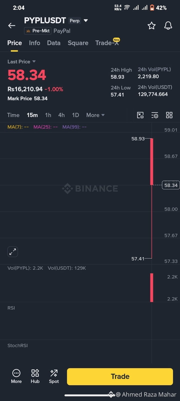Tap the Pre-Mkt badge
Image resolution: width=180 pixels, height=401 pixels.
pos(38,31)
